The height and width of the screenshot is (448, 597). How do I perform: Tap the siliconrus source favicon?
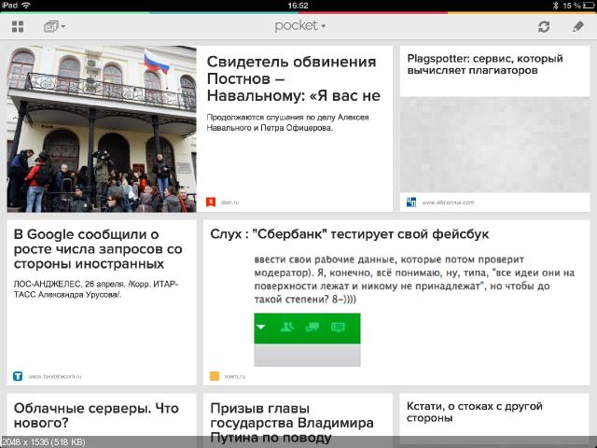tap(411, 202)
